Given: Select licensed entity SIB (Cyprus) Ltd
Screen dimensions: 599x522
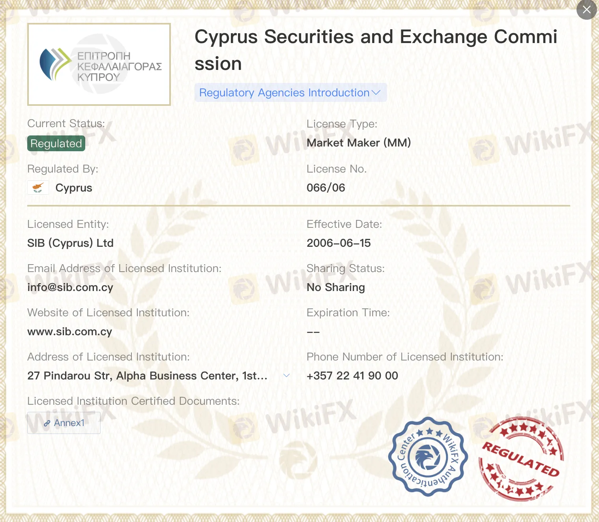Looking at the screenshot, I should click(x=70, y=243).
